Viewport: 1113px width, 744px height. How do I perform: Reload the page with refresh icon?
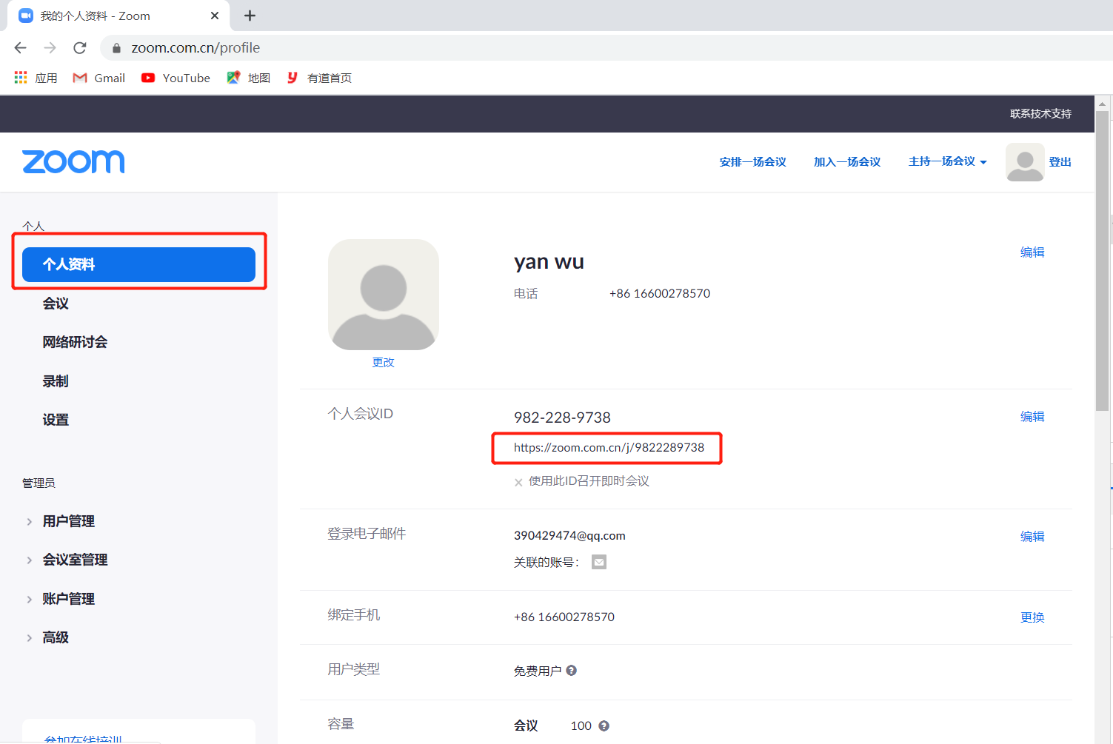80,48
